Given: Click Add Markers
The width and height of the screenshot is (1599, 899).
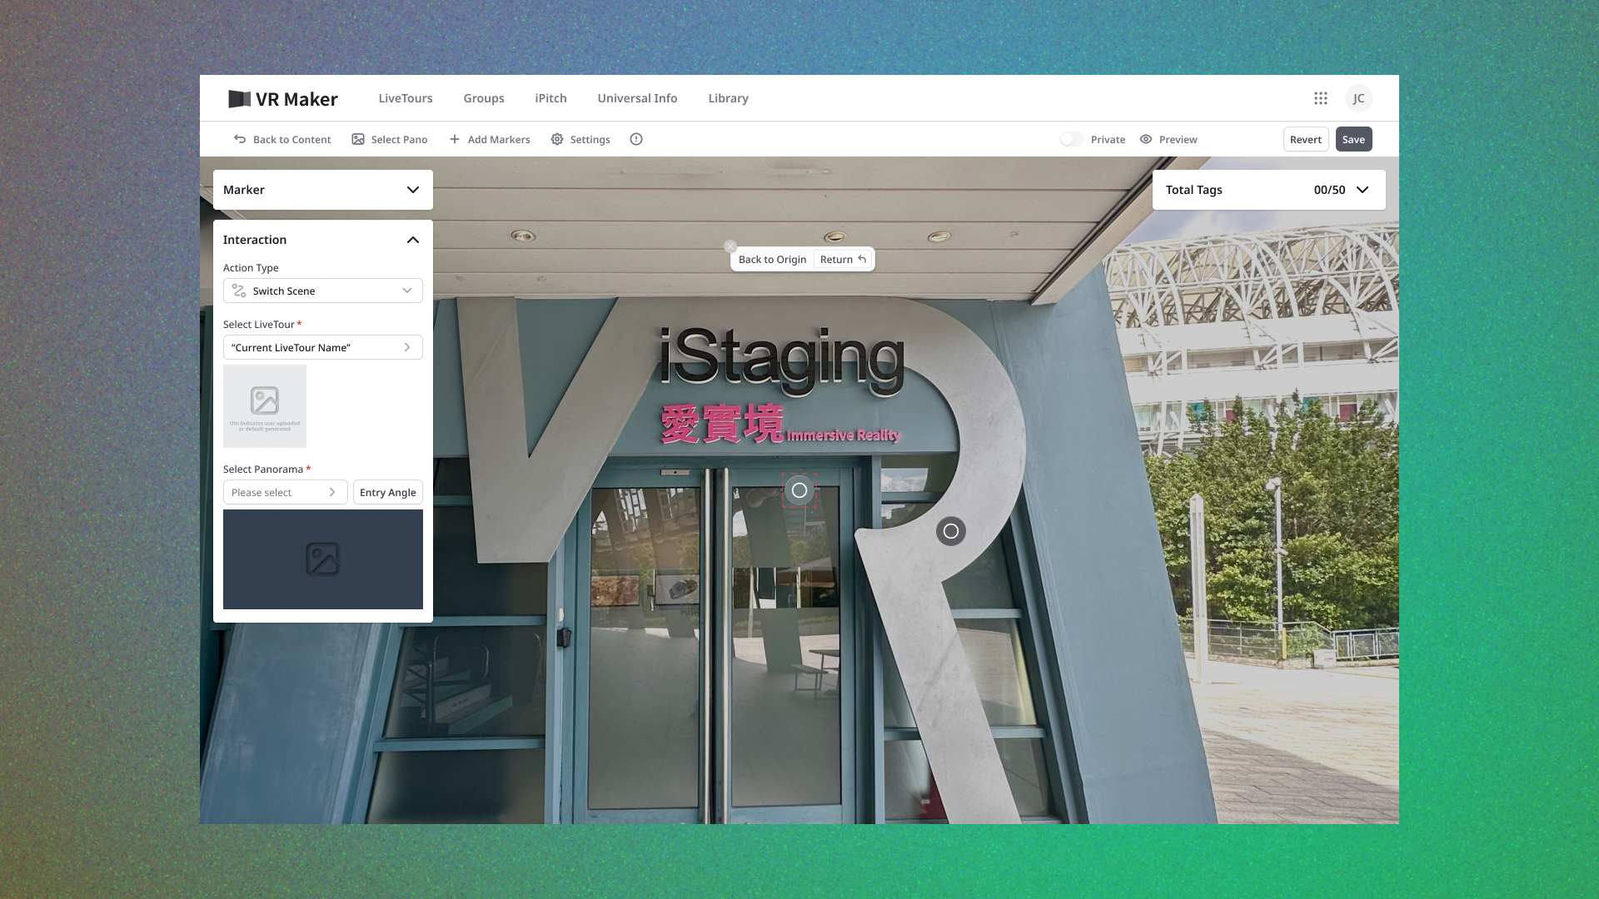Looking at the screenshot, I should (x=490, y=139).
